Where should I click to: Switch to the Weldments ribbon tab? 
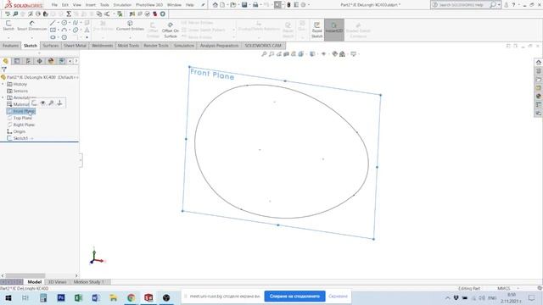tap(102, 46)
